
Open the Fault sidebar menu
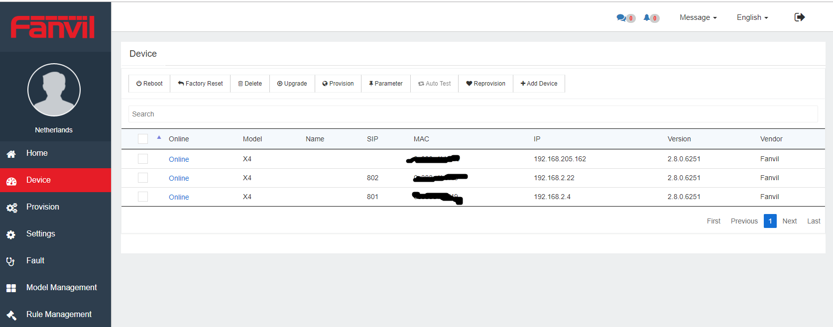coord(55,261)
